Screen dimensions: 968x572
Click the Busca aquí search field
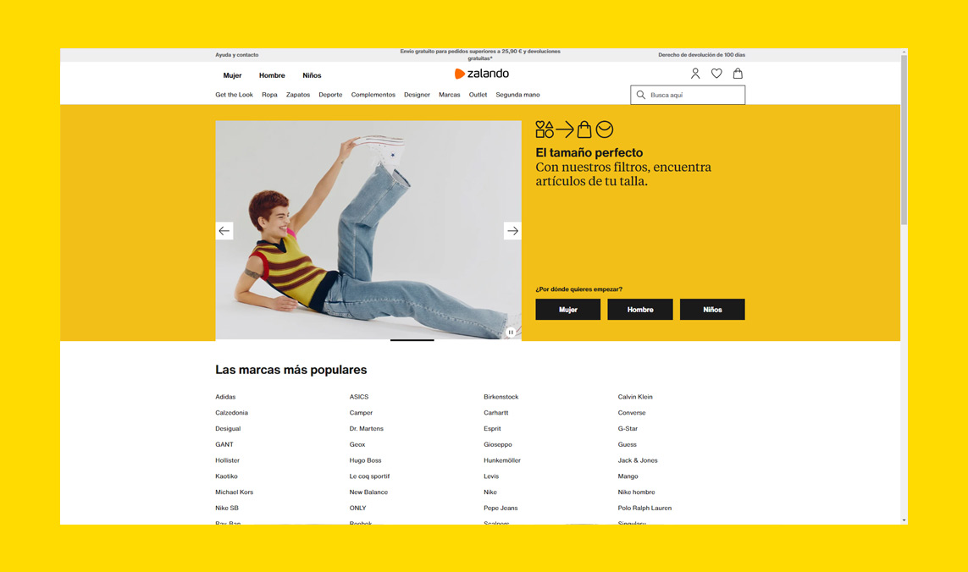point(688,95)
